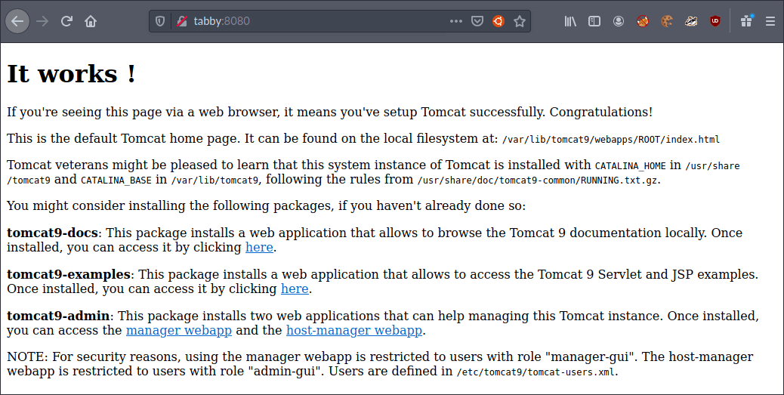Open tomcat9-docs 'here' link
Image resolution: width=784 pixels, height=395 pixels.
(259, 248)
